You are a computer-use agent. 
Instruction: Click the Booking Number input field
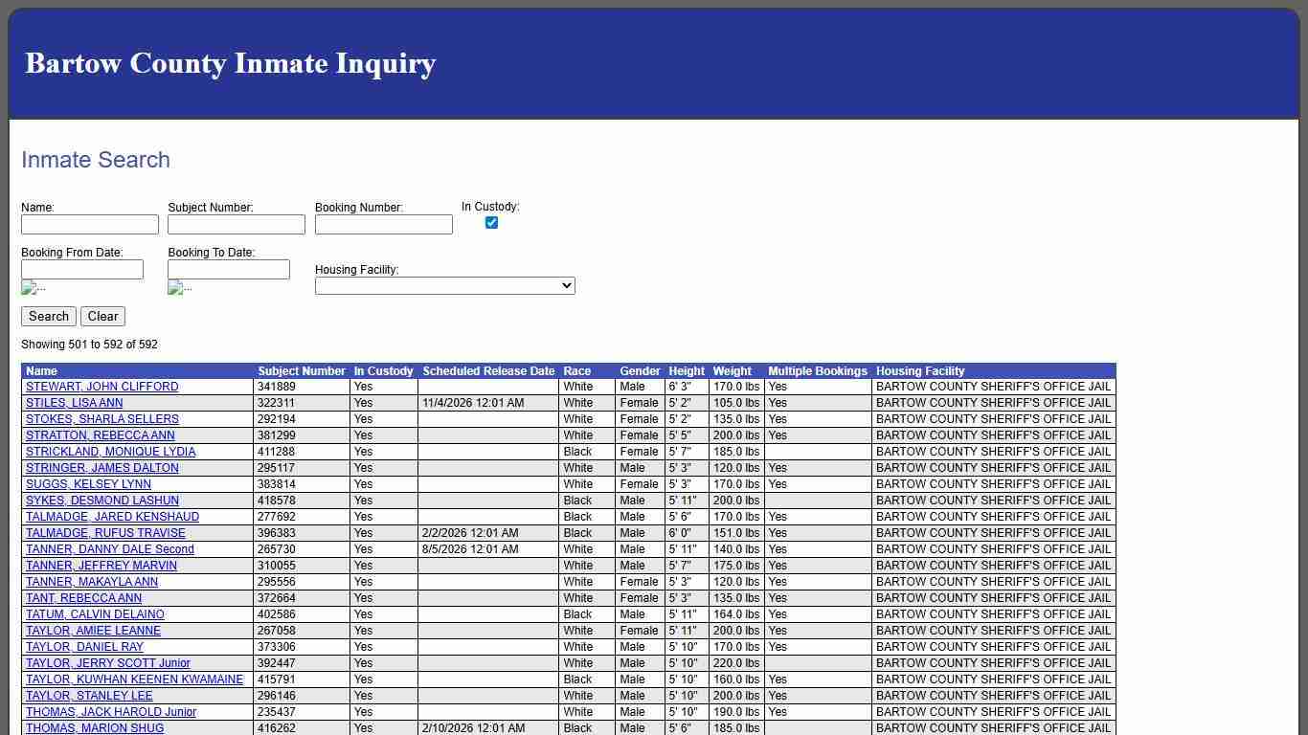(x=383, y=224)
